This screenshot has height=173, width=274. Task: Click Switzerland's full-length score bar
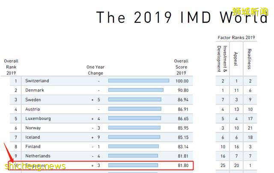(x=138, y=81)
